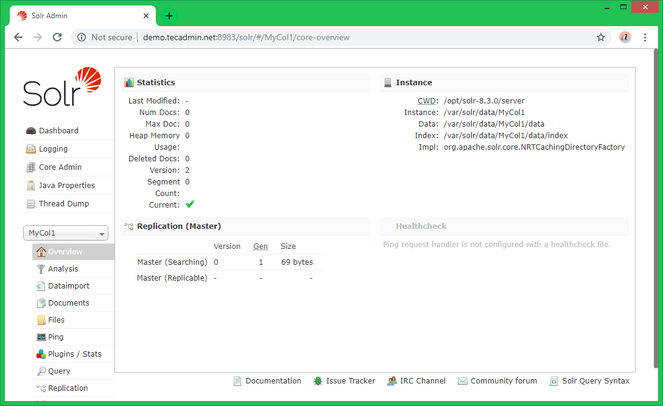
Task: Click the Dashboard gauge icon
Action: tap(31, 131)
